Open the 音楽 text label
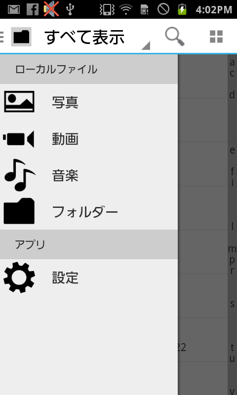This screenshot has height=395, width=237. 65,176
